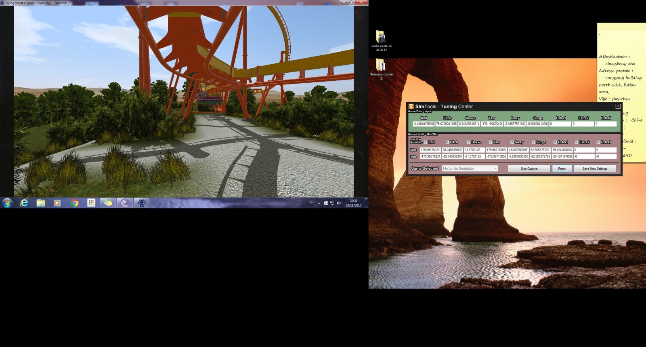Click the Yaw Min limit field
This screenshot has height=347, width=646.
496,156
